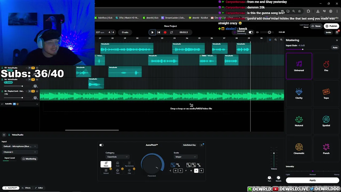This screenshot has width=341, height=192.
Task: Mute the Playboi Carti track
Action: point(30,91)
